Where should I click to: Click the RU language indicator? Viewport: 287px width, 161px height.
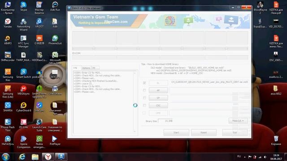pos(239,157)
